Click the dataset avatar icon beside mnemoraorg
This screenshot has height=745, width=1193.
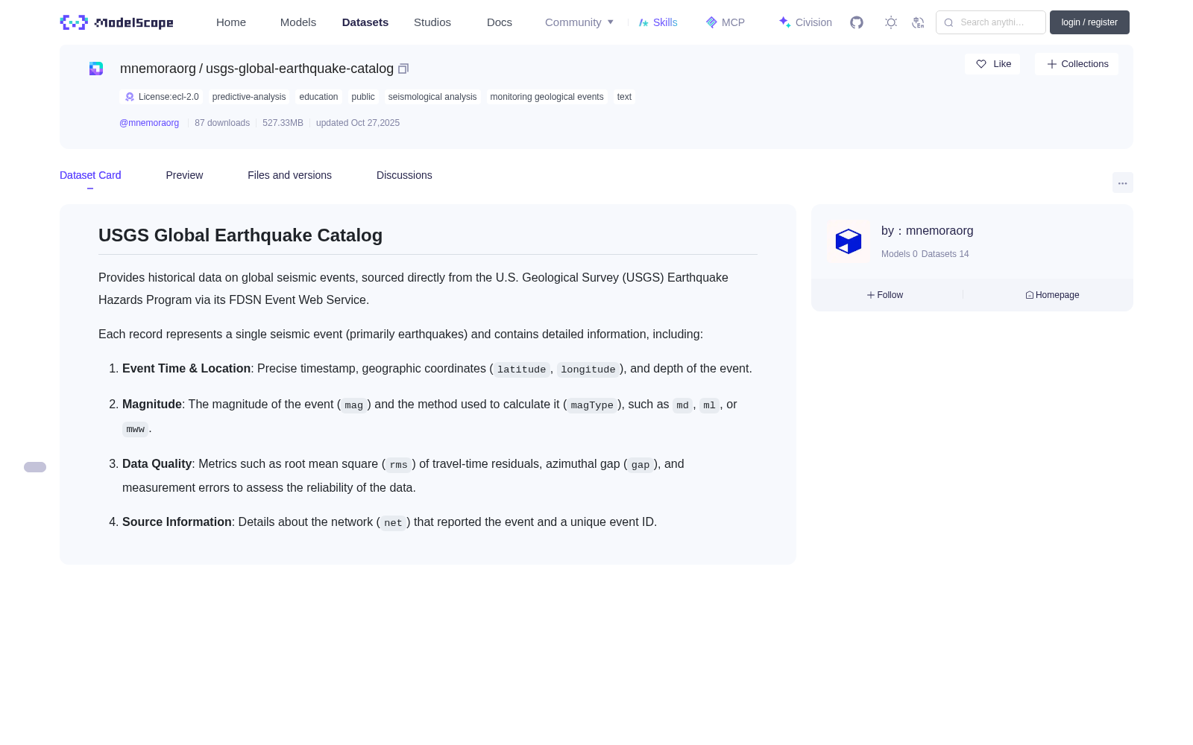click(x=96, y=69)
